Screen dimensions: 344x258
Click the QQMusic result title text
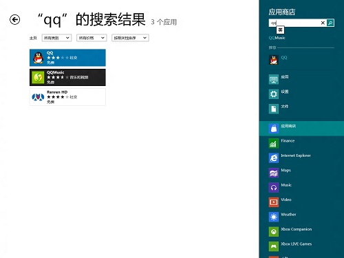[x=55, y=72]
